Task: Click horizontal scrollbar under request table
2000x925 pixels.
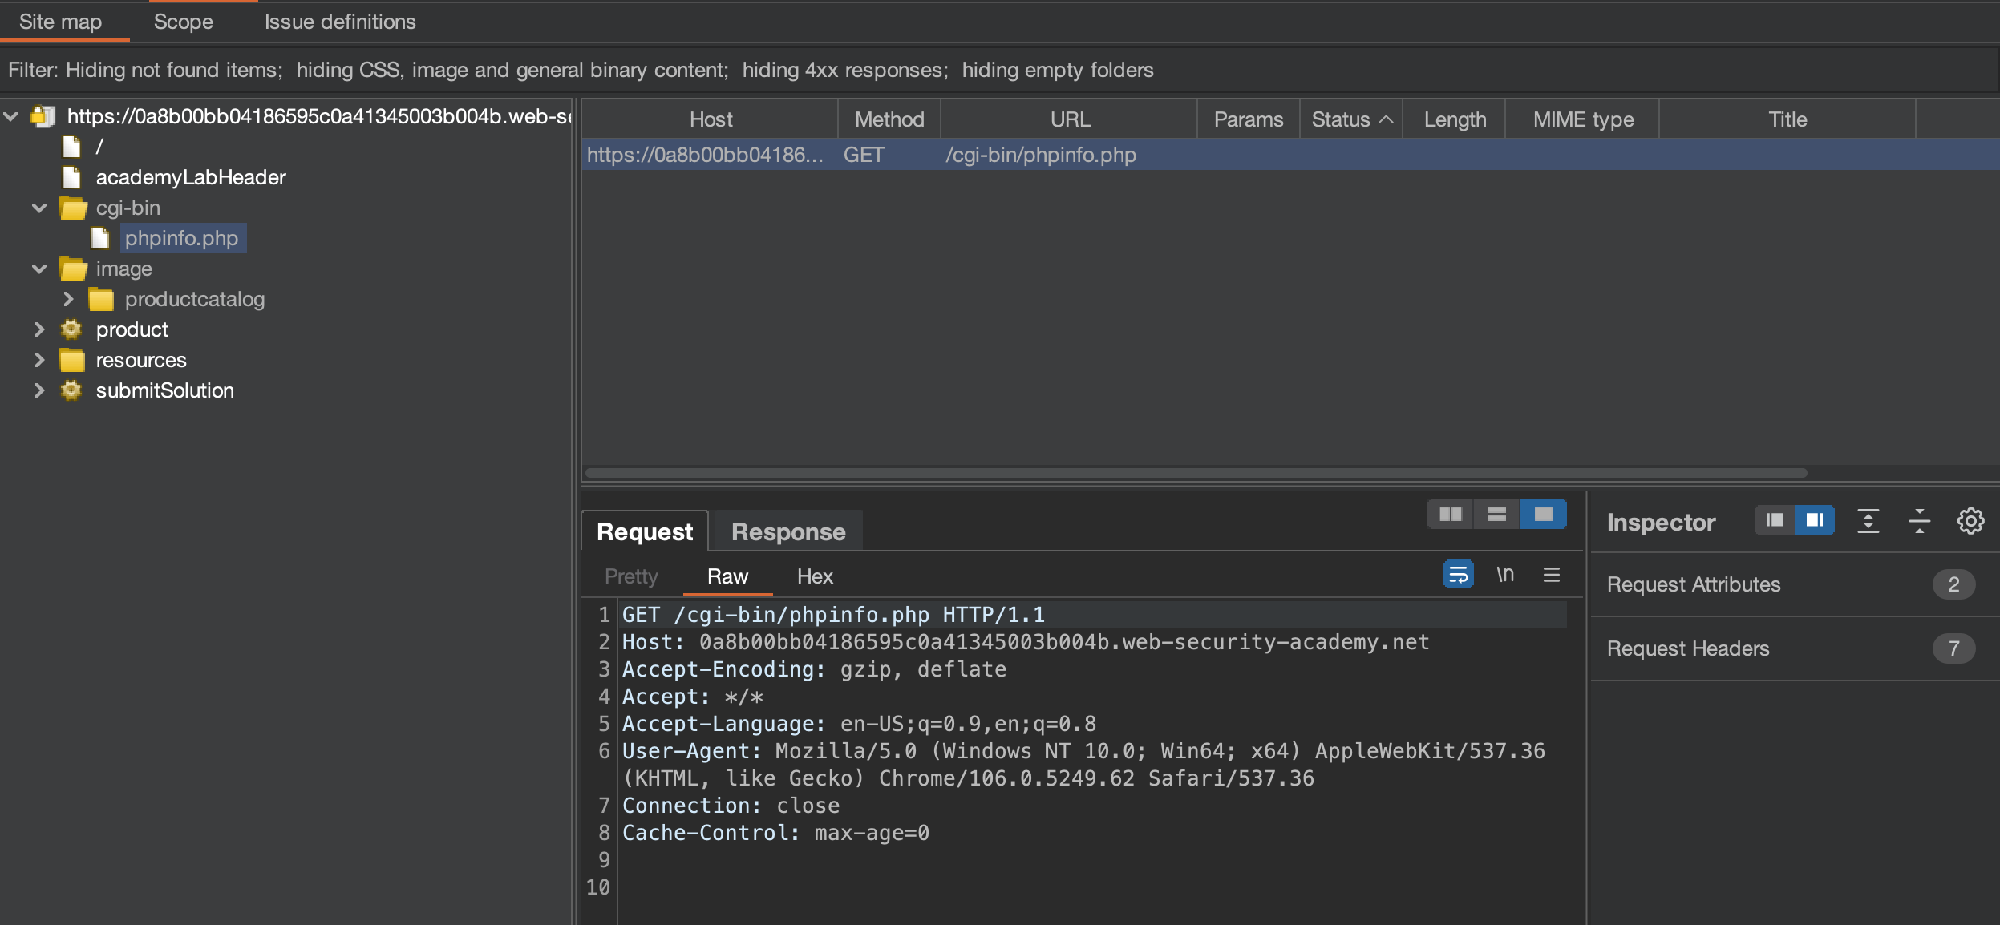Action: pos(1195,473)
